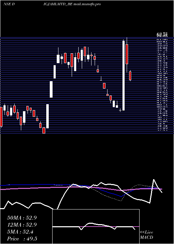Click the small white doji cross candle
Screen dimensions: 174x244
click(120, 110)
